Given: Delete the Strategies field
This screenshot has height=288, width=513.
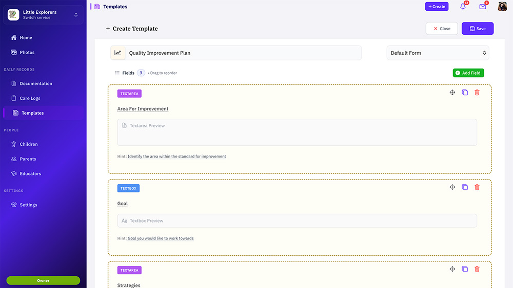Looking at the screenshot, I should 477,269.
